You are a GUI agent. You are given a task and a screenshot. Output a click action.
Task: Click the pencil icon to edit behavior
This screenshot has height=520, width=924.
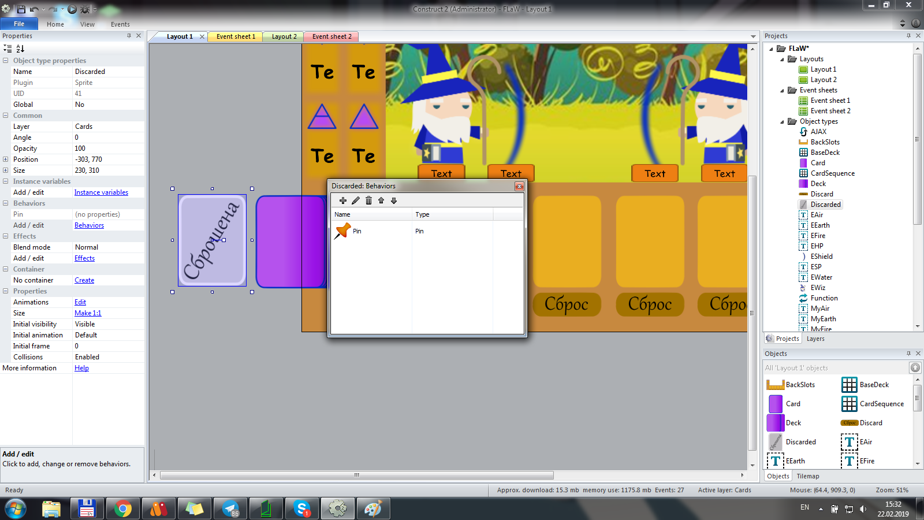point(356,200)
